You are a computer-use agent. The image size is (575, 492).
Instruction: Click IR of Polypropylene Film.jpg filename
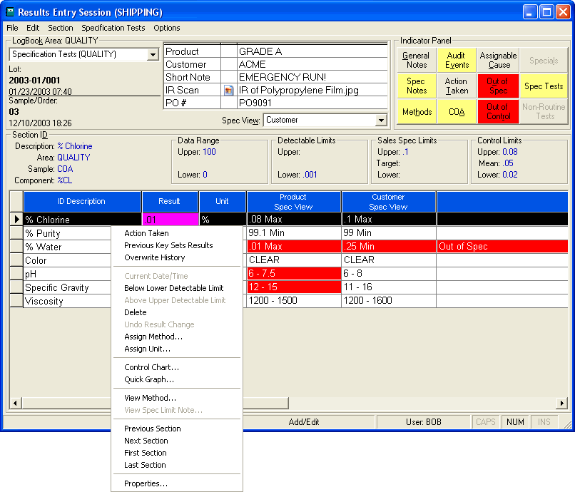coord(298,90)
